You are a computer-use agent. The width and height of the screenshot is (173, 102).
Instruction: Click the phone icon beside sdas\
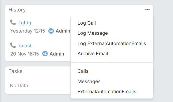(13, 45)
